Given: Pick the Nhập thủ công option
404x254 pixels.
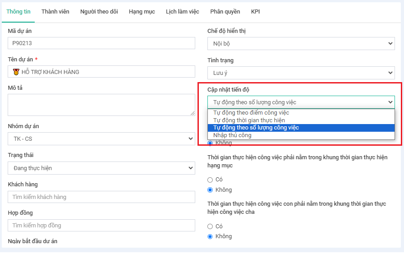Looking at the screenshot, I should 232,135.
